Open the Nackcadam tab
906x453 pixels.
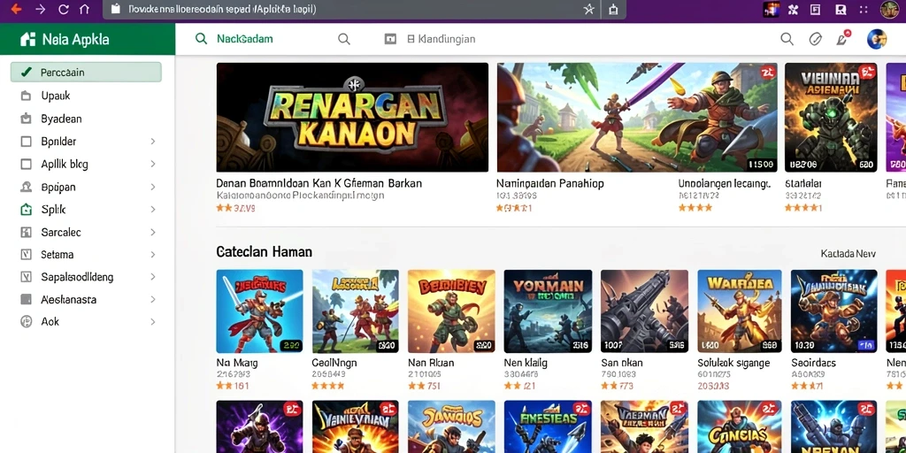click(x=244, y=39)
